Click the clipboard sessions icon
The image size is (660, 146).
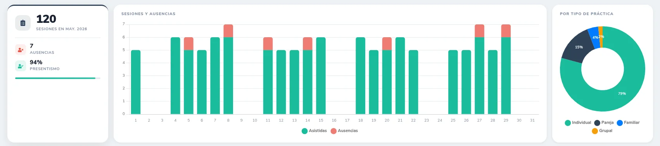pyautogui.click(x=23, y=23)
